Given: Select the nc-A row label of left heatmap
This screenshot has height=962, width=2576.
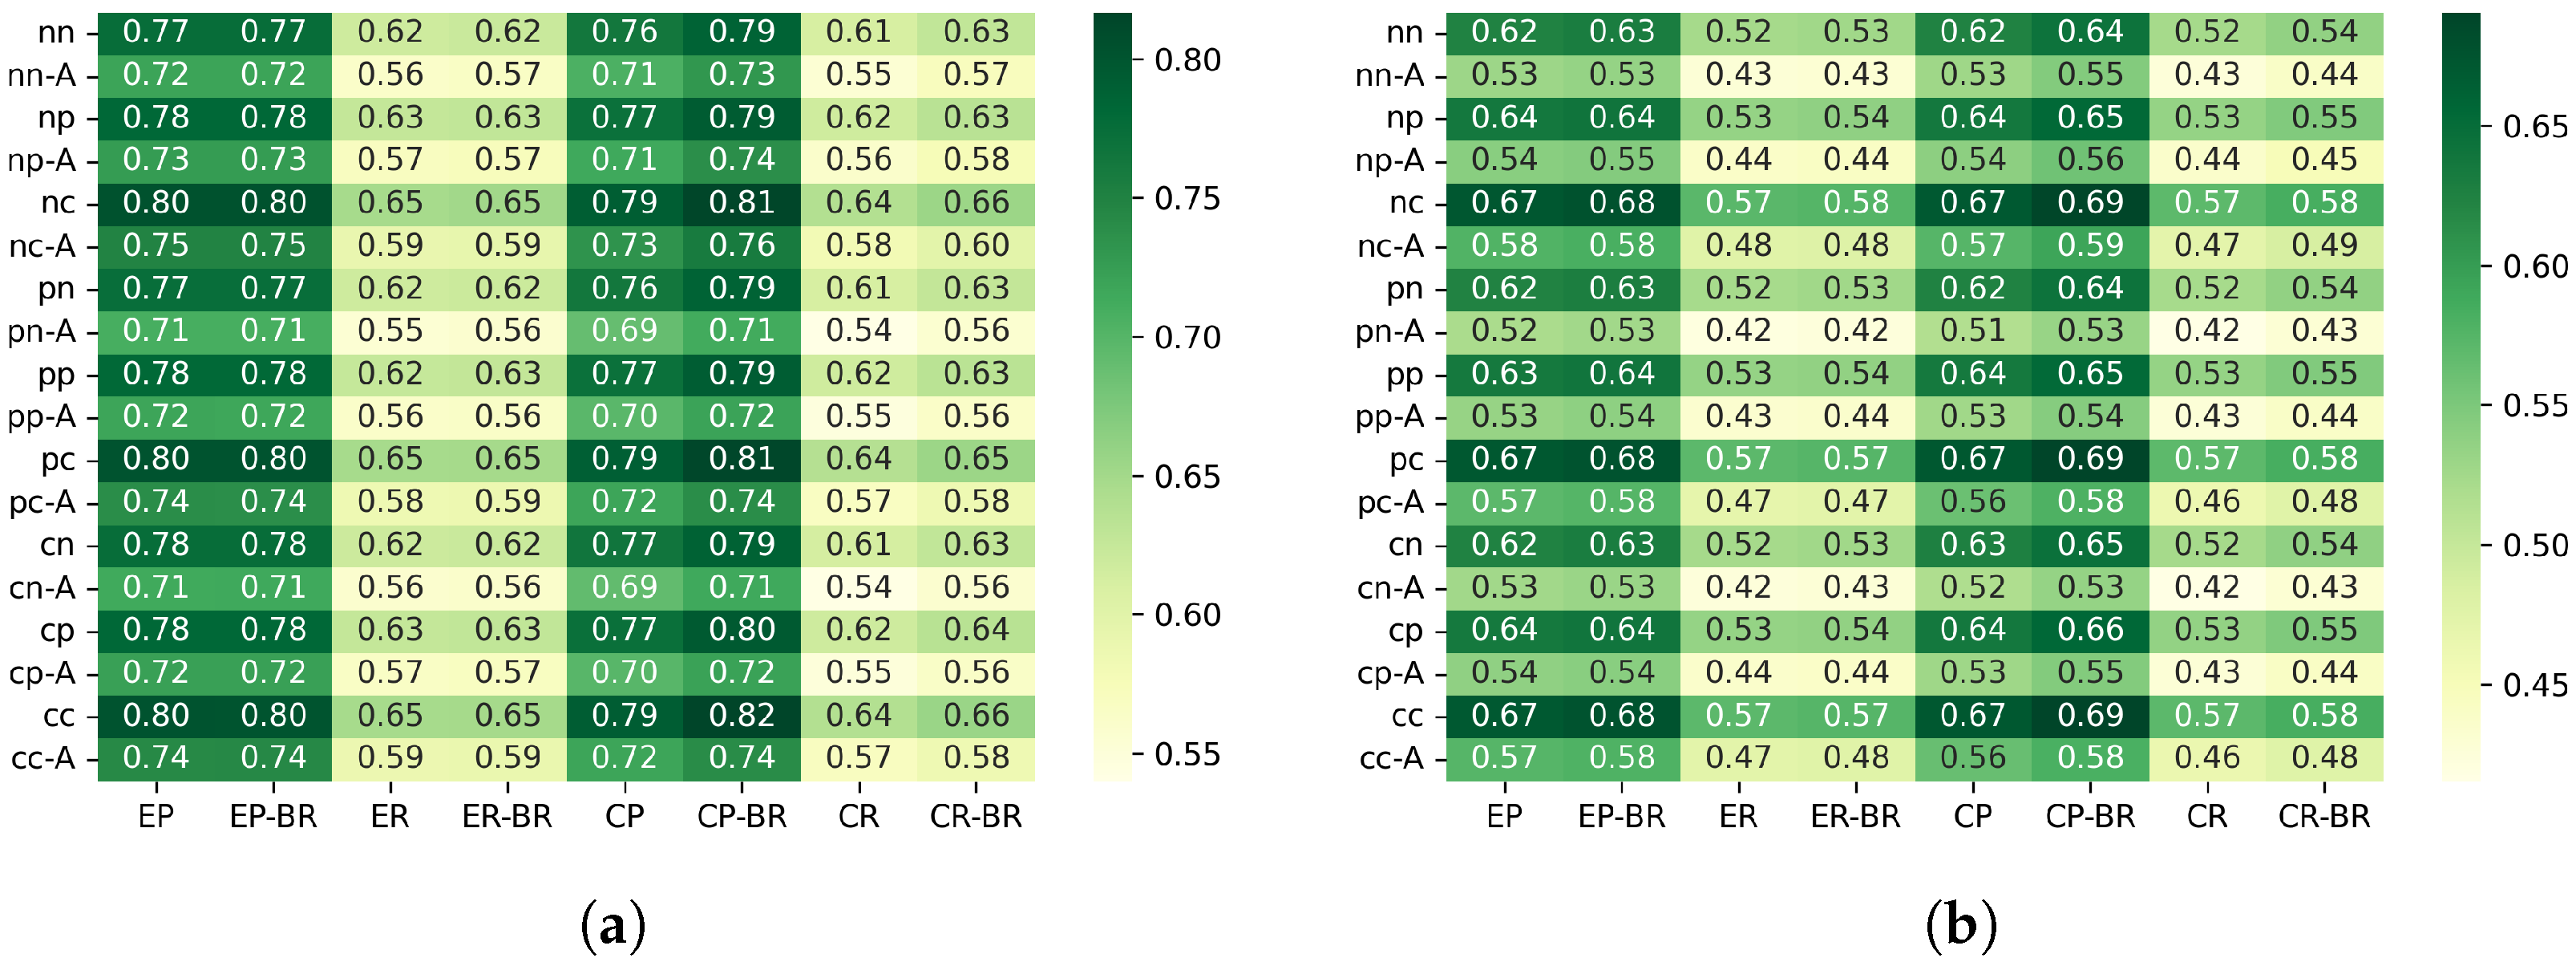Looking at the screenshot, I should 42,246.
